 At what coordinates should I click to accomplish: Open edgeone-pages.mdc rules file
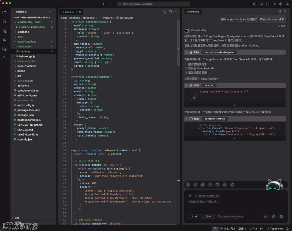pyautogui.click(x=33, y=27)
